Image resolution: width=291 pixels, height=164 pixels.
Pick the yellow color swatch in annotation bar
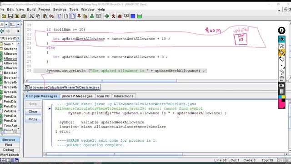tap(283, 97)
